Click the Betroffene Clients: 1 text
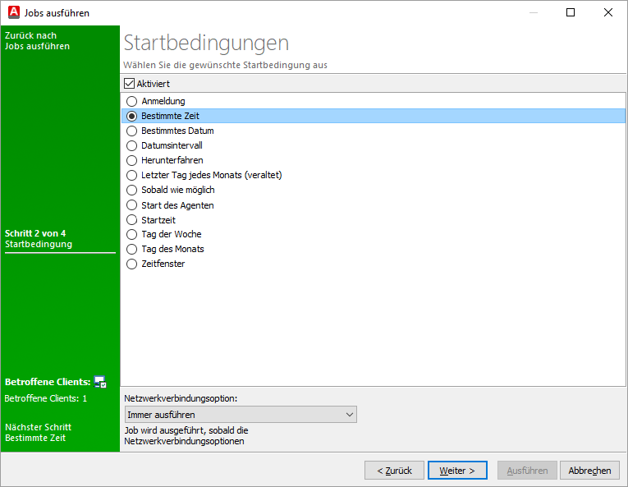628x487 pixels. [46, 398]
